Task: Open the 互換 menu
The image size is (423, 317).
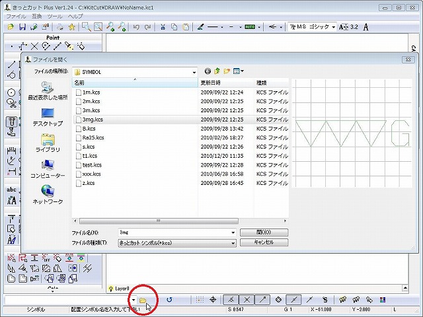Action: pyautogui.click(x=37, y=17)
